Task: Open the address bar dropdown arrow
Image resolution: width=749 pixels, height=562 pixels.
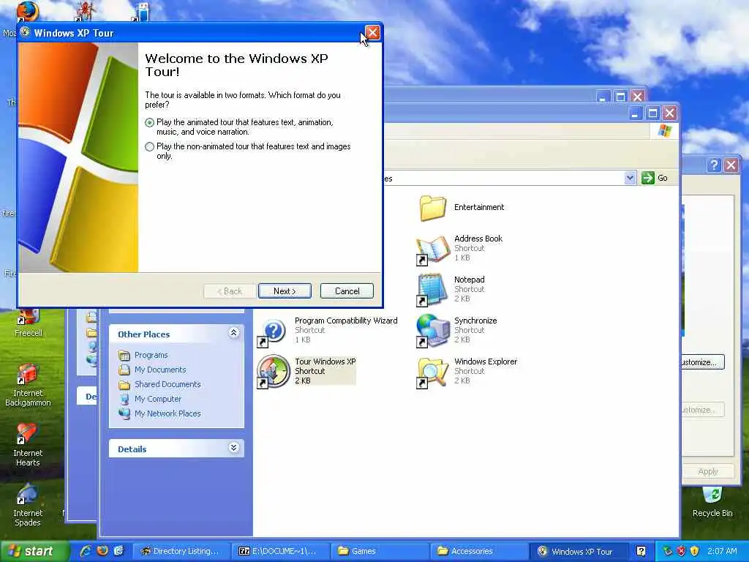Action: (630, 178)
